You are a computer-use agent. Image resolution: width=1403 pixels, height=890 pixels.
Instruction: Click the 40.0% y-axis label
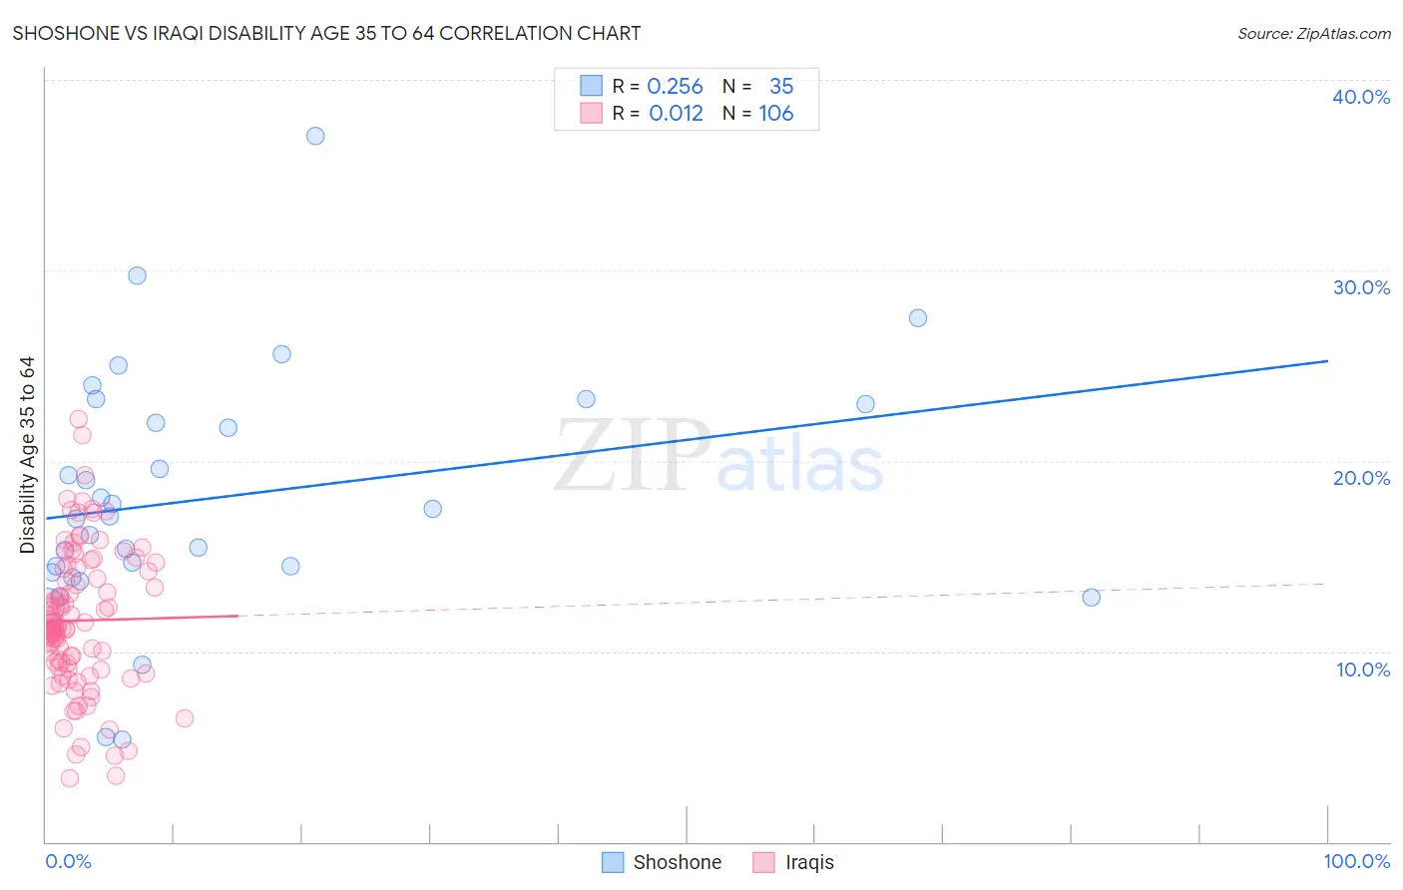(x=1361, y=97)
